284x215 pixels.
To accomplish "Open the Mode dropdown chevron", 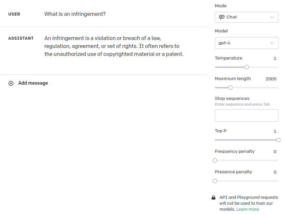I will [272, 17].
